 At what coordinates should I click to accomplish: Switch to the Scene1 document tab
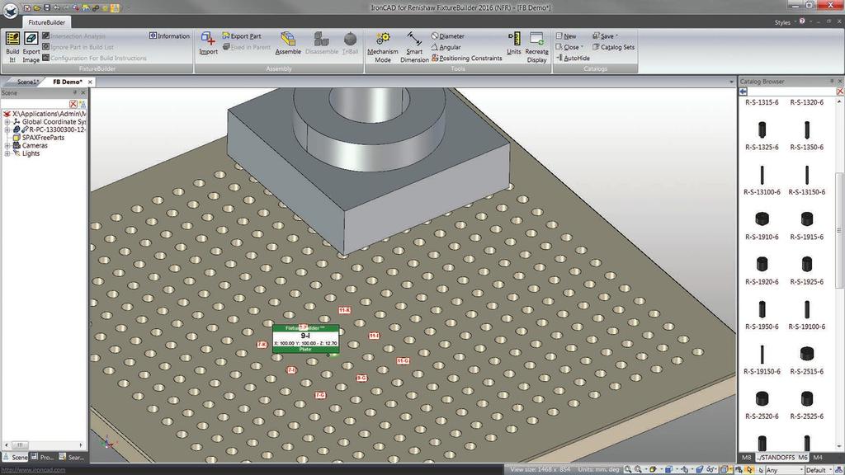coord(27,82)
